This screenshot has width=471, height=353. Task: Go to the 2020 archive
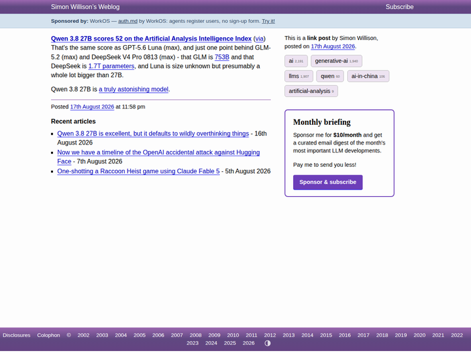(419, 335)
